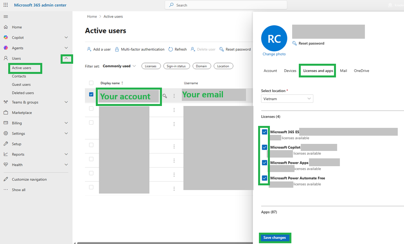Uncheck Microsoft Copilot license
This screenshot has height=244, width=404.
tap(265, 147)
